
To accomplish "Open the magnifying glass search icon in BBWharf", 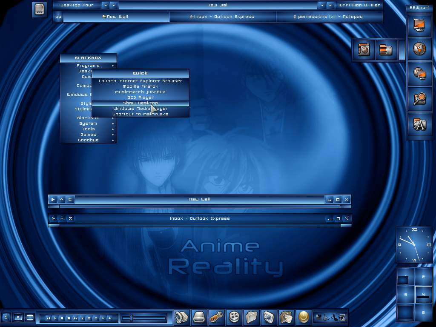I will pyautogui.click(x=419, y=98).
